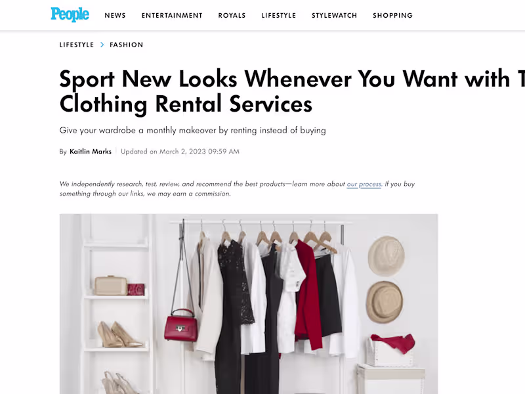This screenshot has width=525, height=394.
Task: Click the breadcrumb chevron arrow
Action: pyautogui.click(x=102, y=45)
